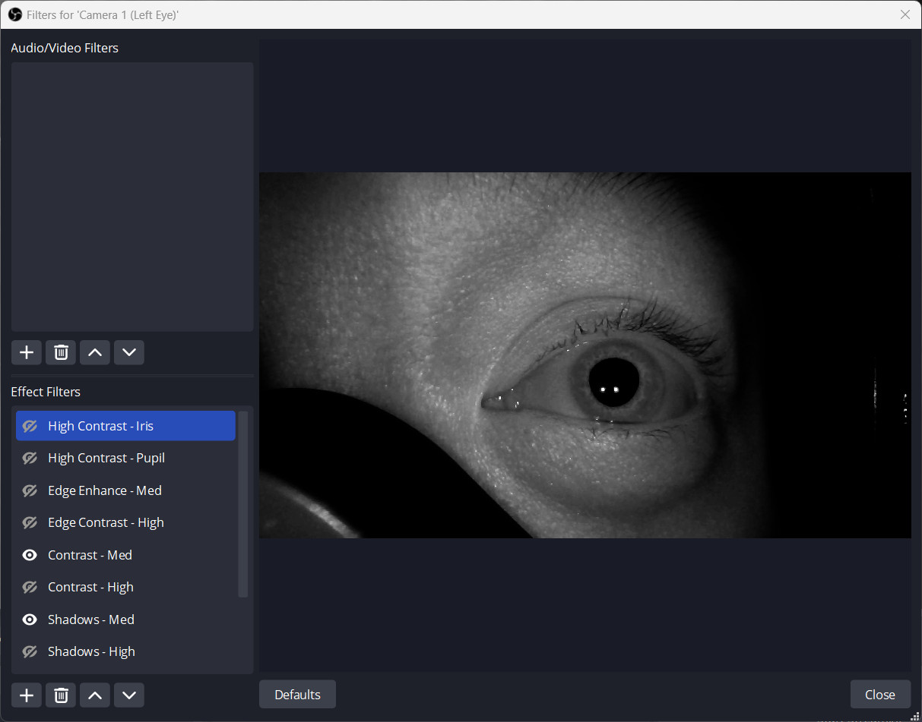Select the Shadows - High filter
This screenshot has width=922, height=722.
91,651
